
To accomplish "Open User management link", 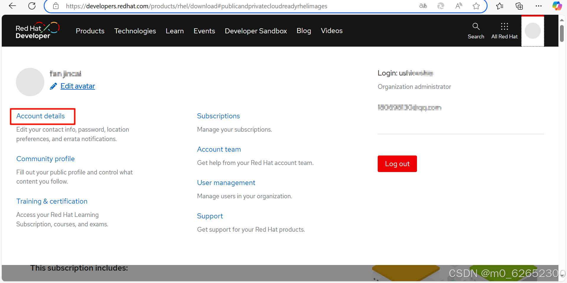I will coord(226,183).
